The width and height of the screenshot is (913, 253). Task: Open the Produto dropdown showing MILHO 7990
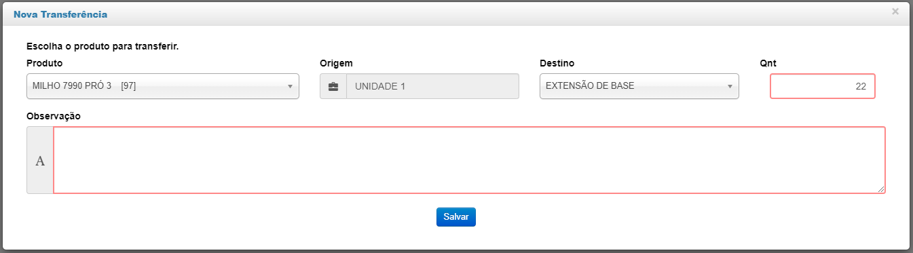click(163, 86)
